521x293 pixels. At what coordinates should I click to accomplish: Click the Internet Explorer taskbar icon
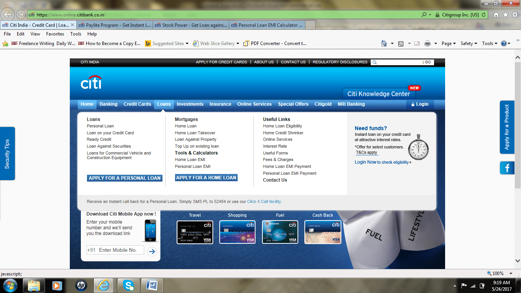pyautogui.click(x=103, y=285)
